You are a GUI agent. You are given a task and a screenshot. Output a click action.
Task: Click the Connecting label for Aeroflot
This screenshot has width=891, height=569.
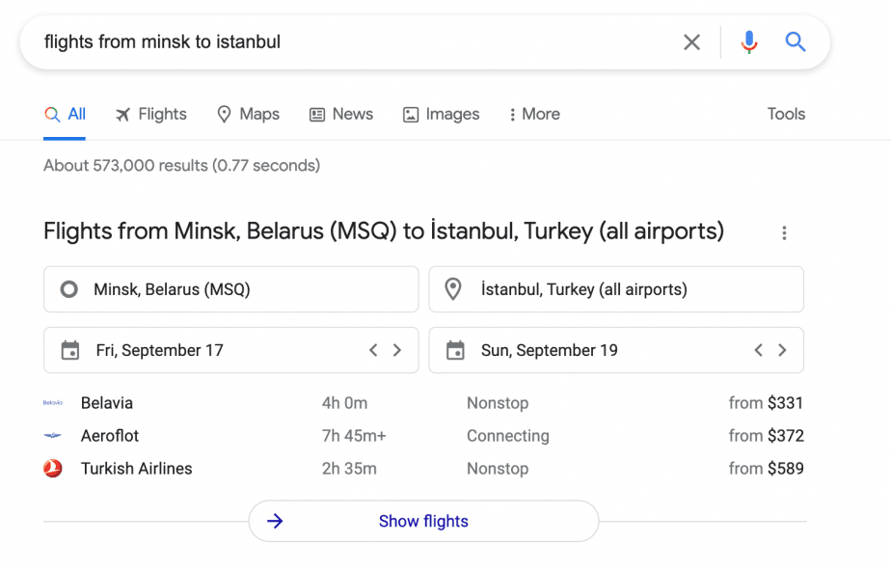click(x=508, y=436)
